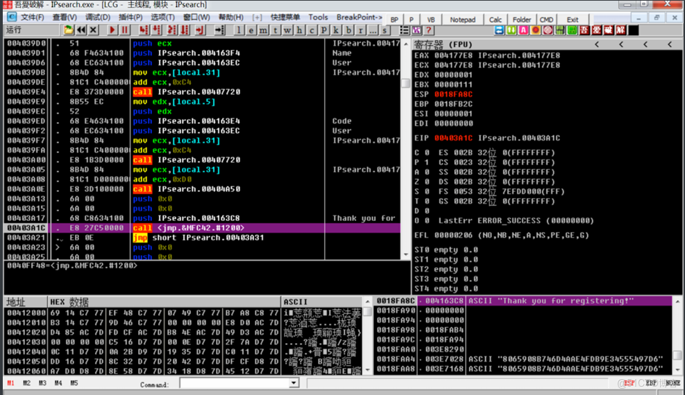Click the BP button
The height and width of the screenshot is (395, 685).
pos(394,19)
